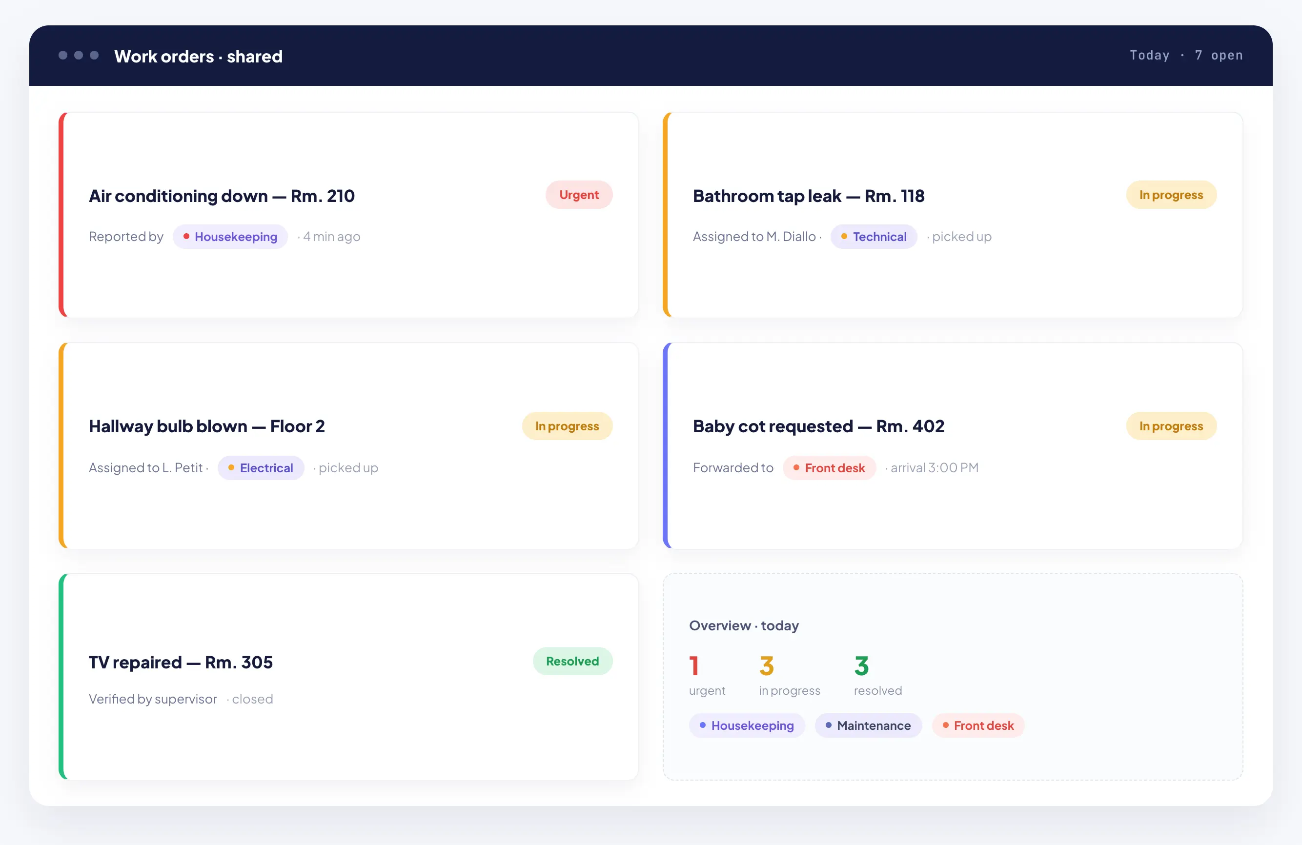
Task: Click the Urgent badge on Rm. 210
Action: tap(579, 195)
